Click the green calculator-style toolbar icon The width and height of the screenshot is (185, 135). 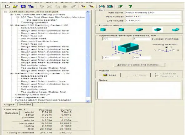120,6
